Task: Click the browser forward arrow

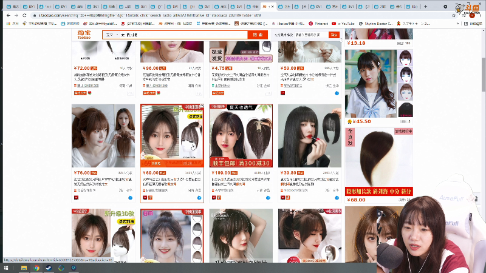Action: click(x=16, y=15)
